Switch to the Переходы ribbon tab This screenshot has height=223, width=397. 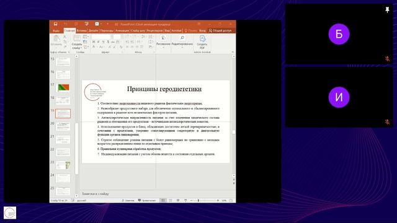click(x=107, y=30)
